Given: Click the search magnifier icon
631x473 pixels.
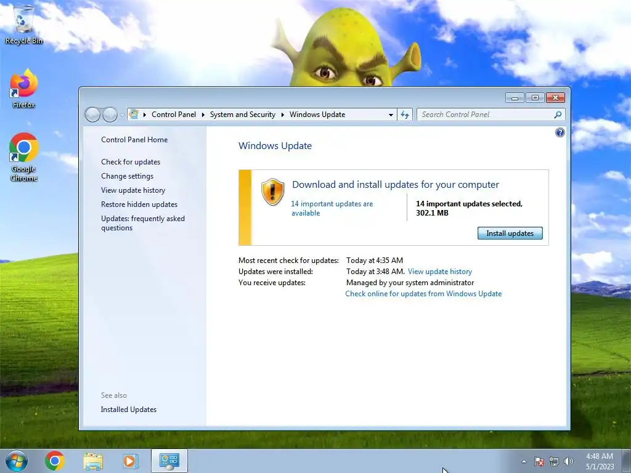Looking at the screenshot, I should click(558, 115).
